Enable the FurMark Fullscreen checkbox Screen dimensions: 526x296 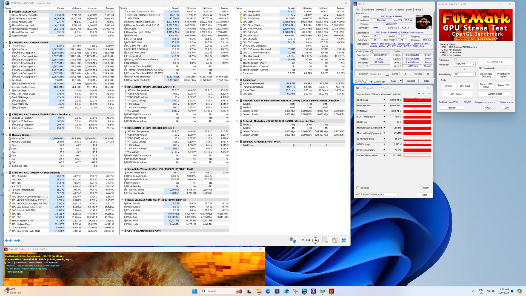(455, 60)
